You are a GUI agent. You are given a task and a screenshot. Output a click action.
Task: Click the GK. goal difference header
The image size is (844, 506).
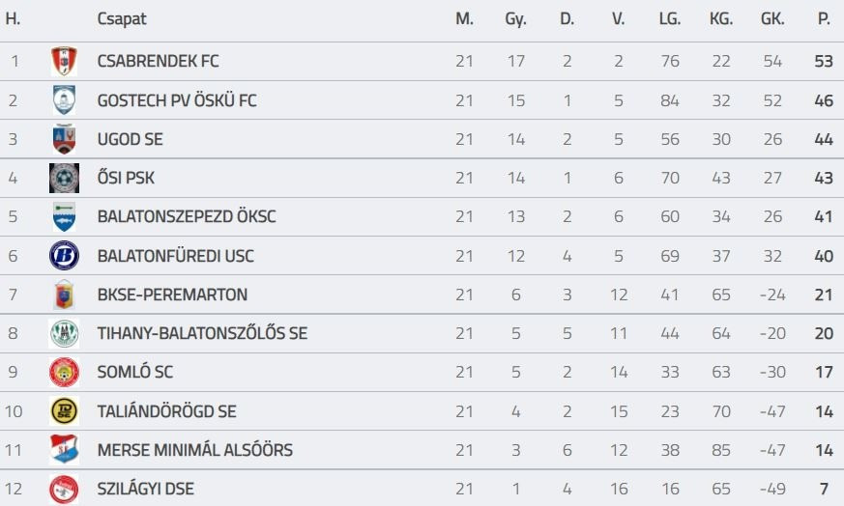[x=772, y=19]
